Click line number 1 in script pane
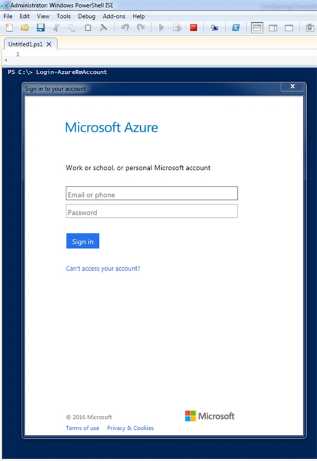Screen dimensions: 317x461 (18, 54)
